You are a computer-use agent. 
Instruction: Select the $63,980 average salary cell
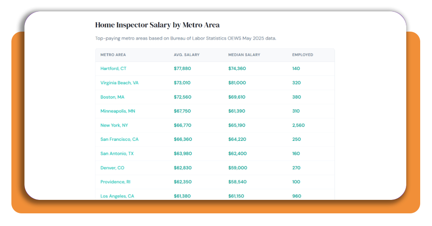[183, 153]
